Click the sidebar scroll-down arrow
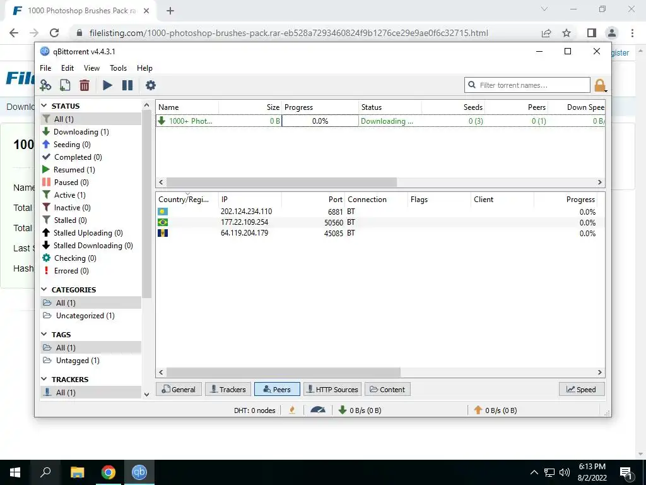The height and width of the screenshot is (485, 646). [x=146, y=394]
